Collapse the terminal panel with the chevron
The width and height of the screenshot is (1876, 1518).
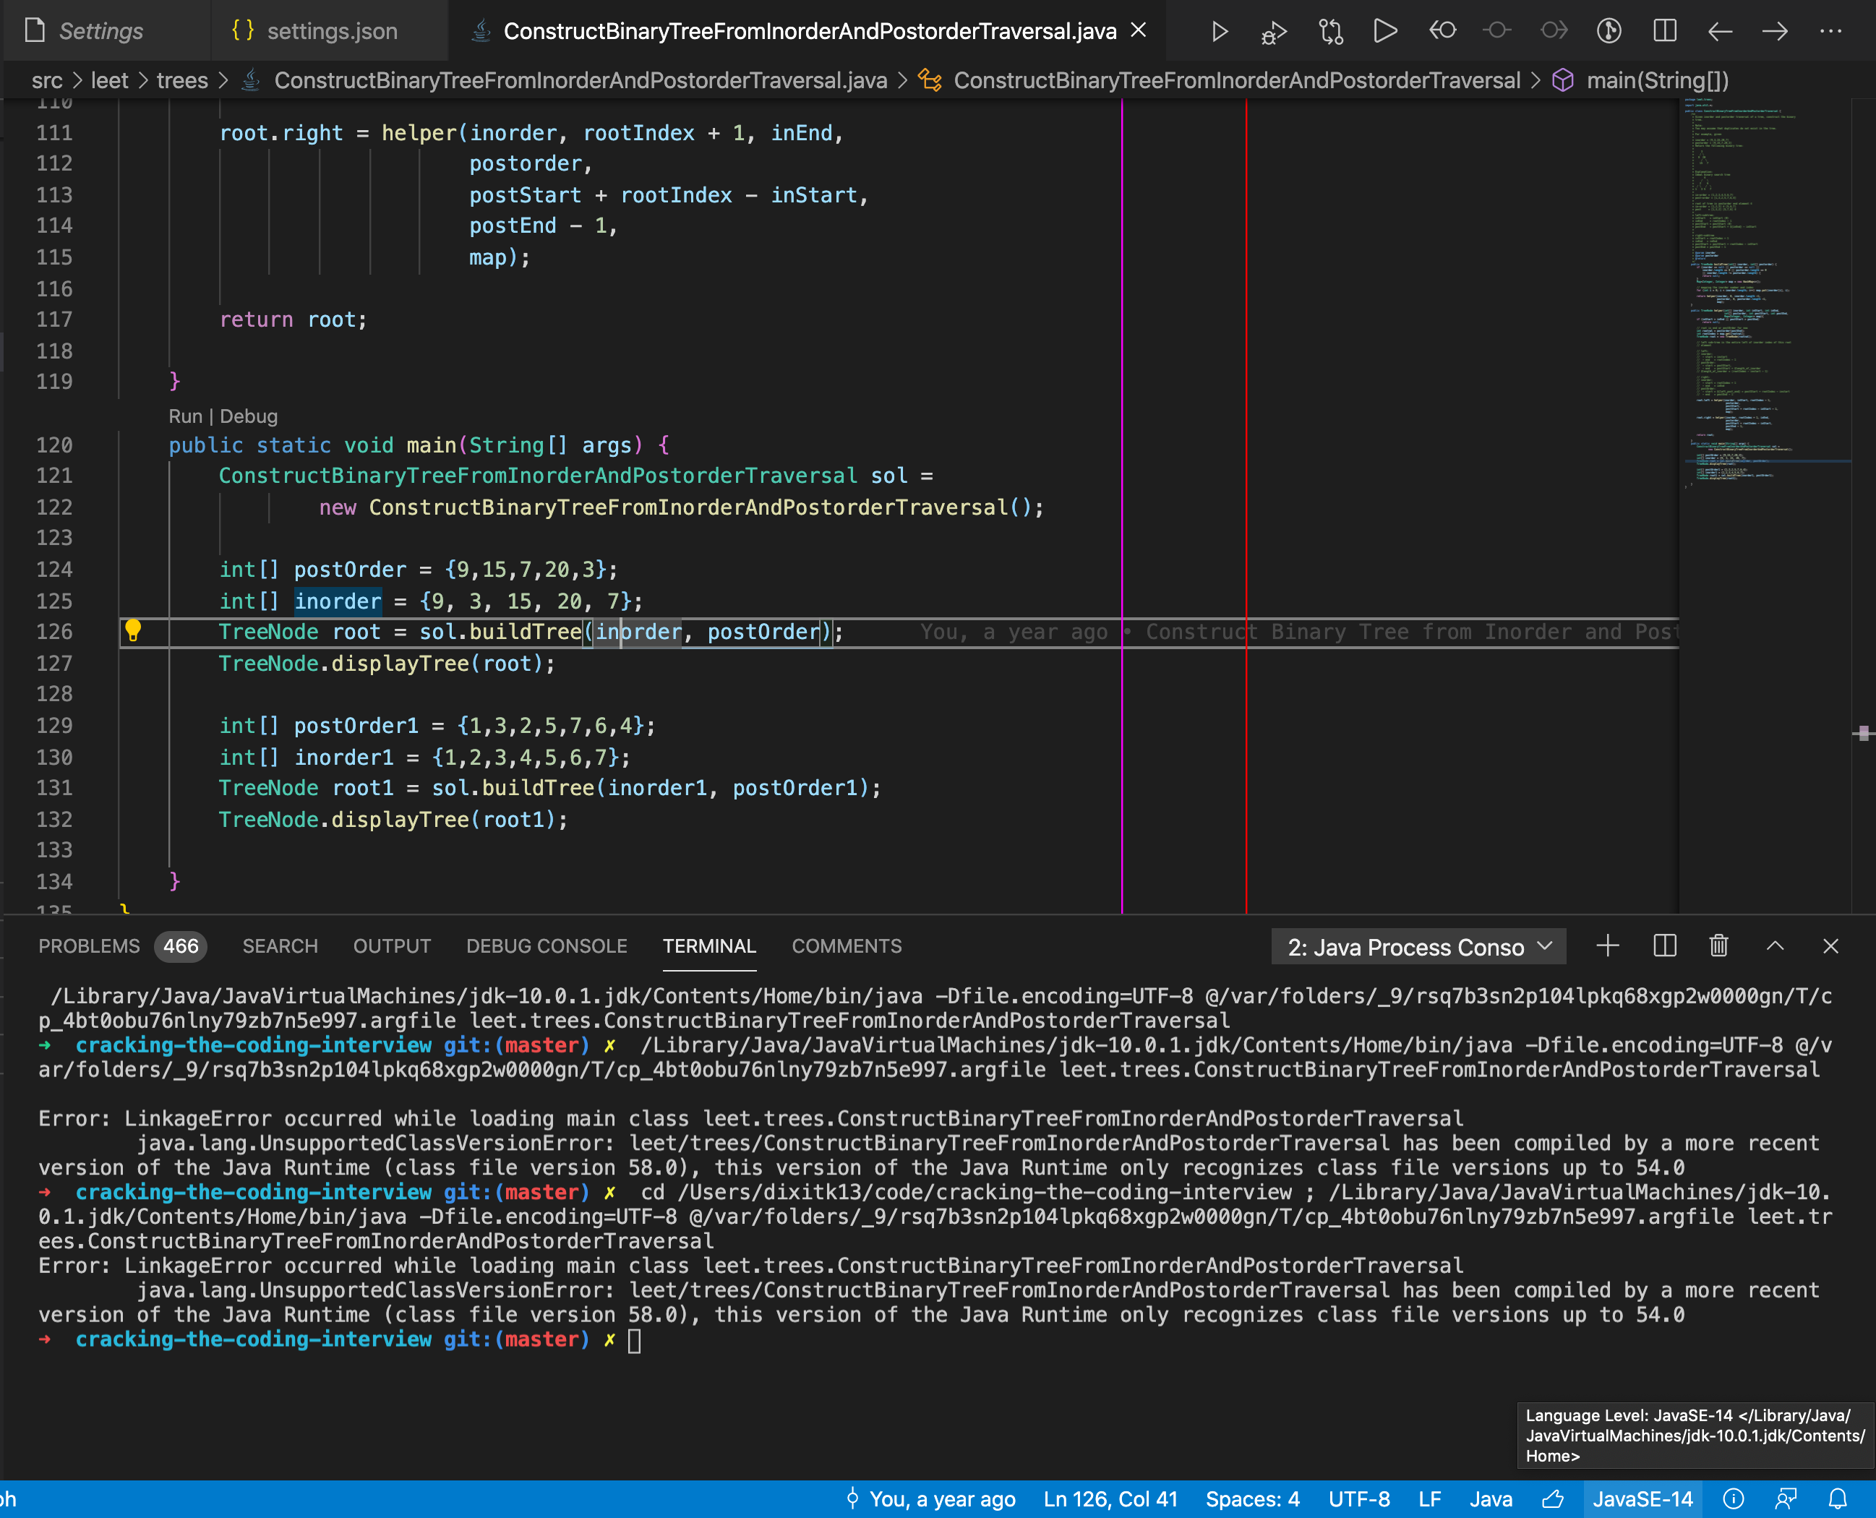coord(1775,946)
